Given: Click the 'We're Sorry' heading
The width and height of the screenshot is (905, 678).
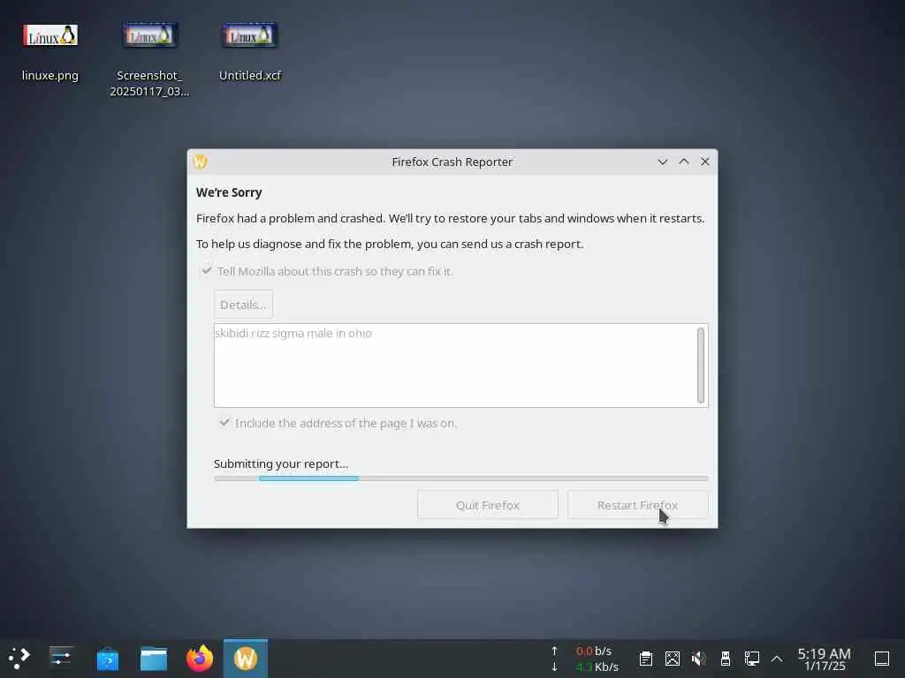Looking at the screenshot, I should [229, 192].
